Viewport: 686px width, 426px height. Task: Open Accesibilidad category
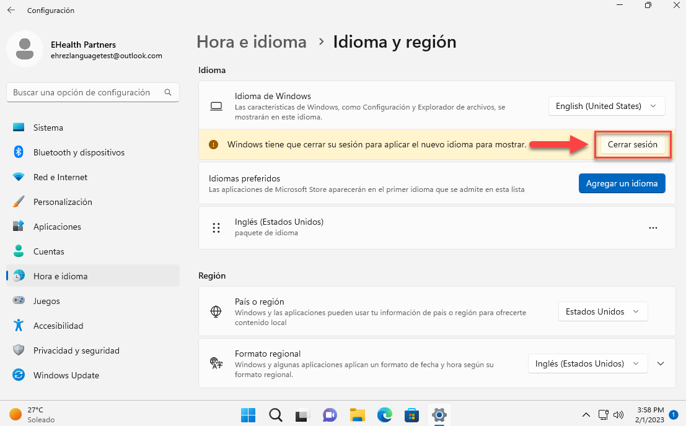point(93,326)
